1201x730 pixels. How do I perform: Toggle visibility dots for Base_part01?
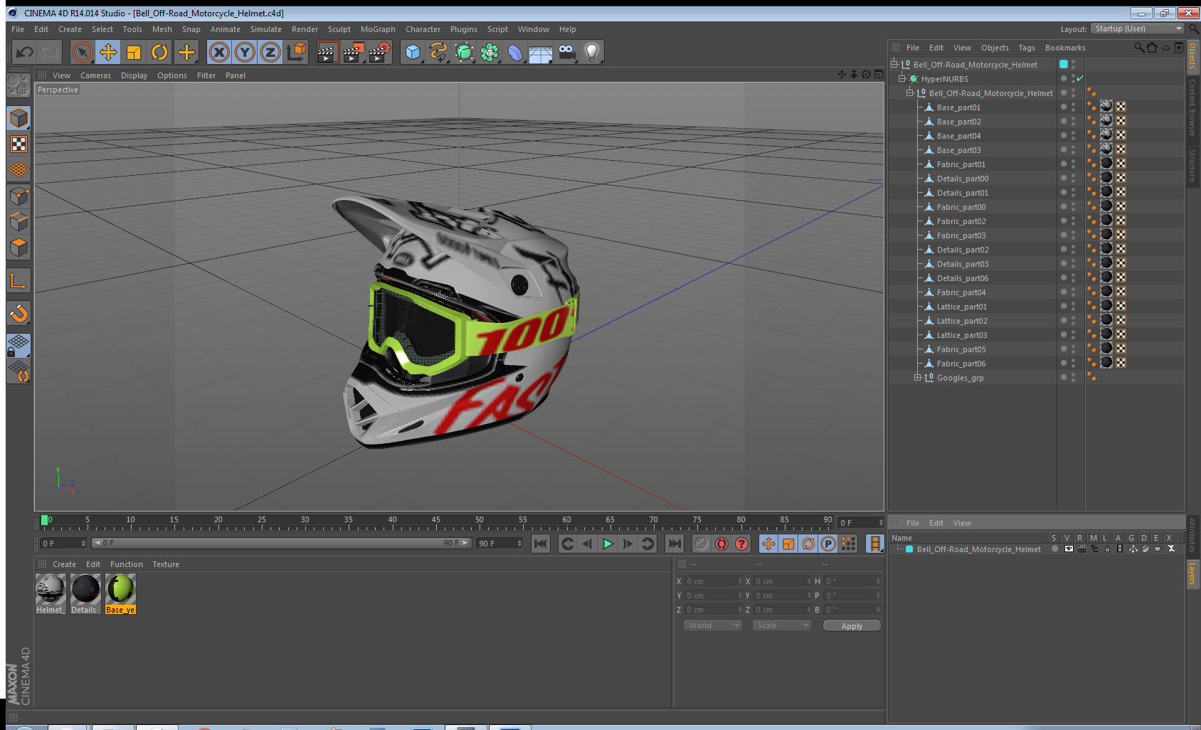(1074, 107)
